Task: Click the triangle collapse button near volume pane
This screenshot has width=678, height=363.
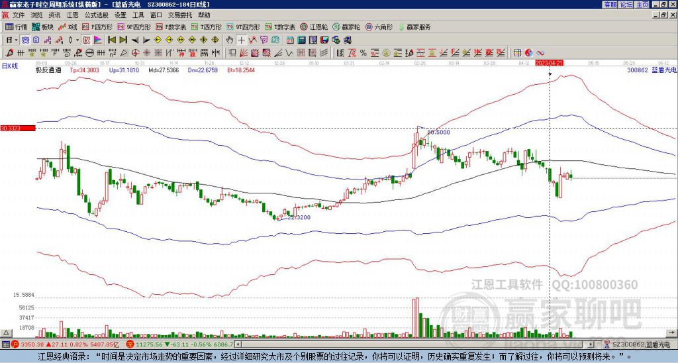Action: point(6,333)
